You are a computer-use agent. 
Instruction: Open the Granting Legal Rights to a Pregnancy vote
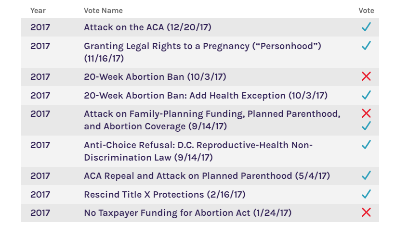202,46
